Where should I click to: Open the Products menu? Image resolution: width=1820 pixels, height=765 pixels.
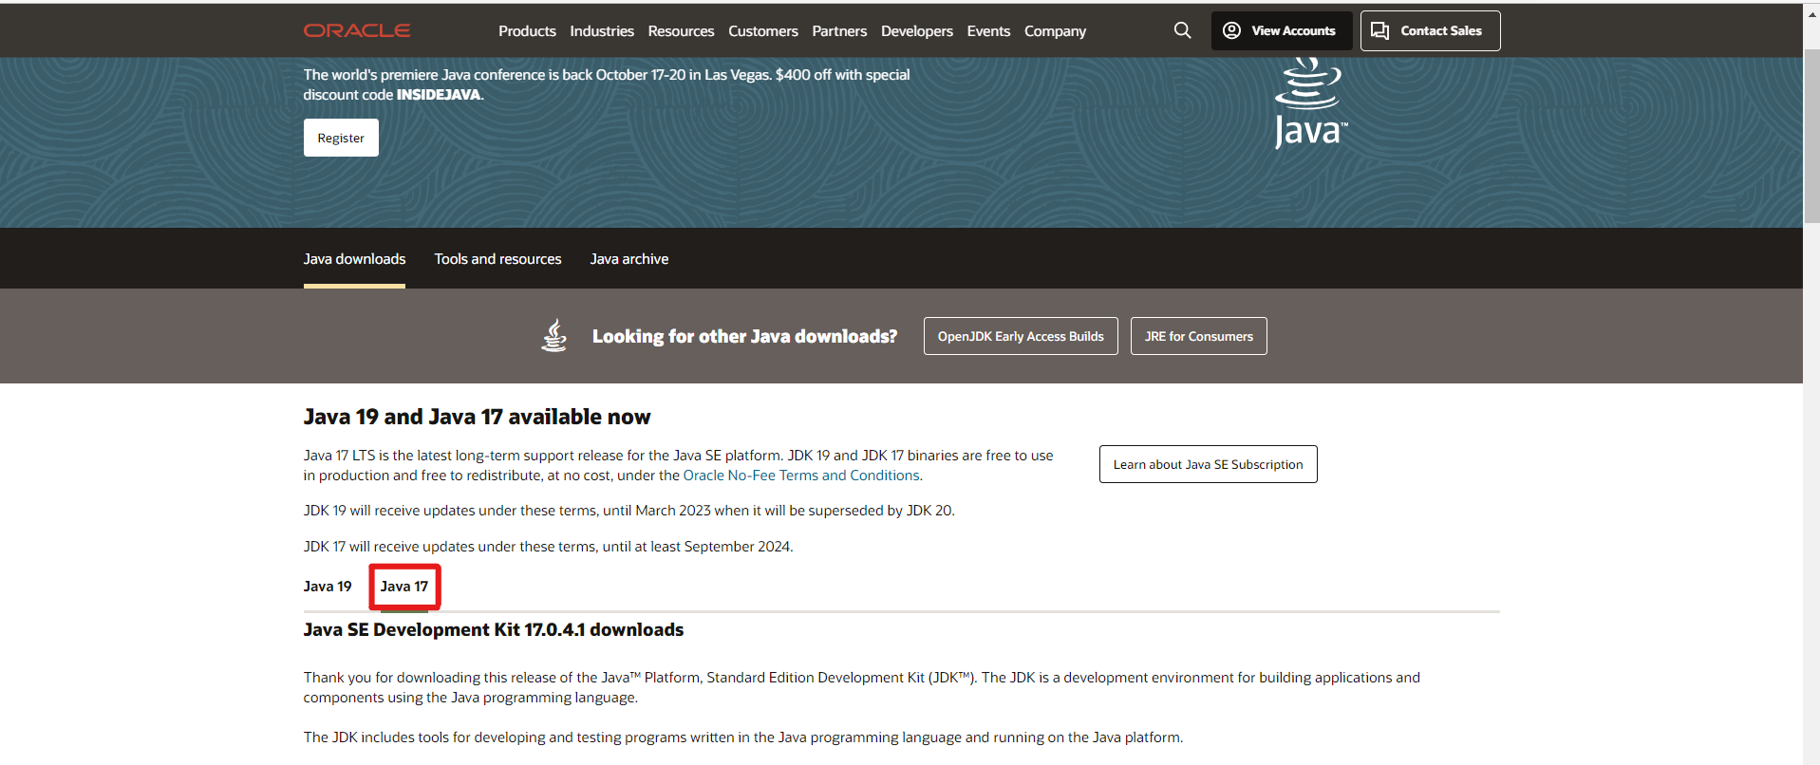pyautogui.click(x=527, y=30)
